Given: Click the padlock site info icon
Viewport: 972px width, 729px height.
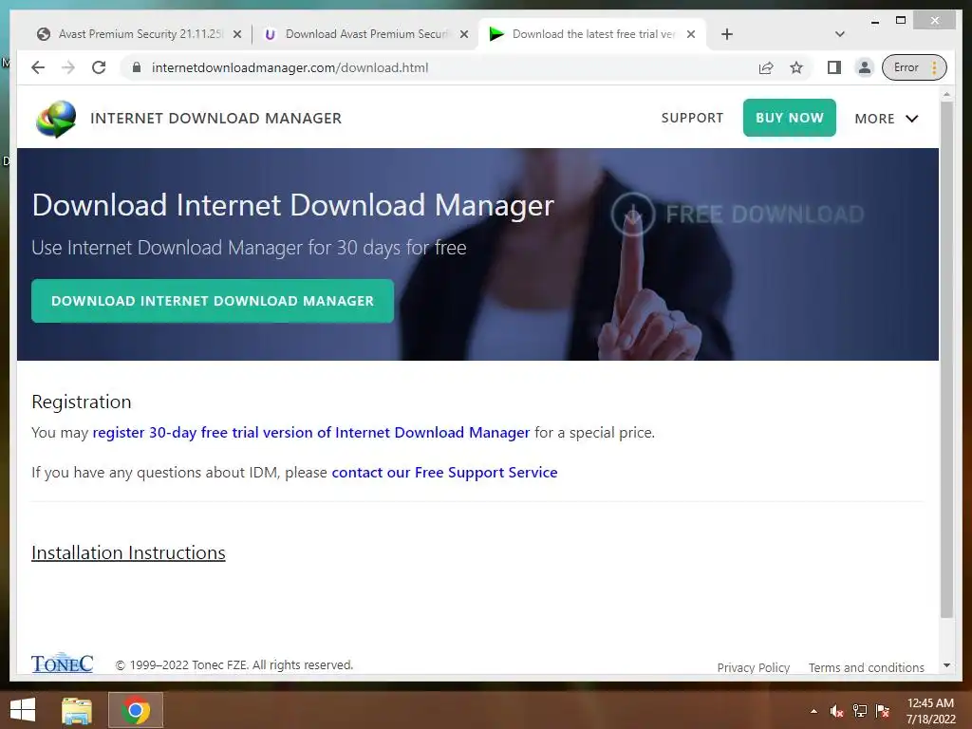Looking at the screenshot, I should pos(137,67).
